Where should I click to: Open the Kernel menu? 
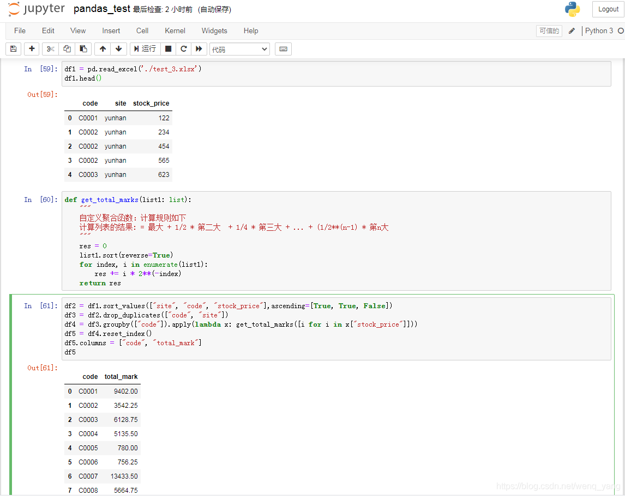175,30
